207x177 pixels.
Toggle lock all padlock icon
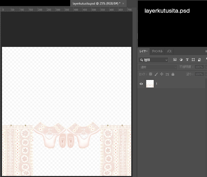(x=173, y=74)
